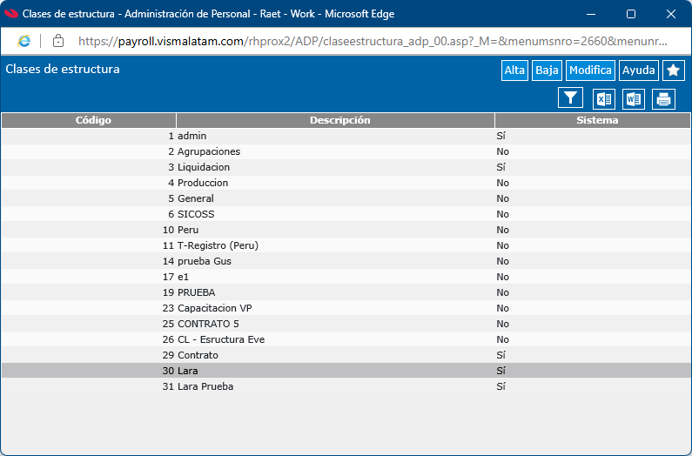692x456 pixels.
Task: Export the list to Excel
Action: click(604, 99)
